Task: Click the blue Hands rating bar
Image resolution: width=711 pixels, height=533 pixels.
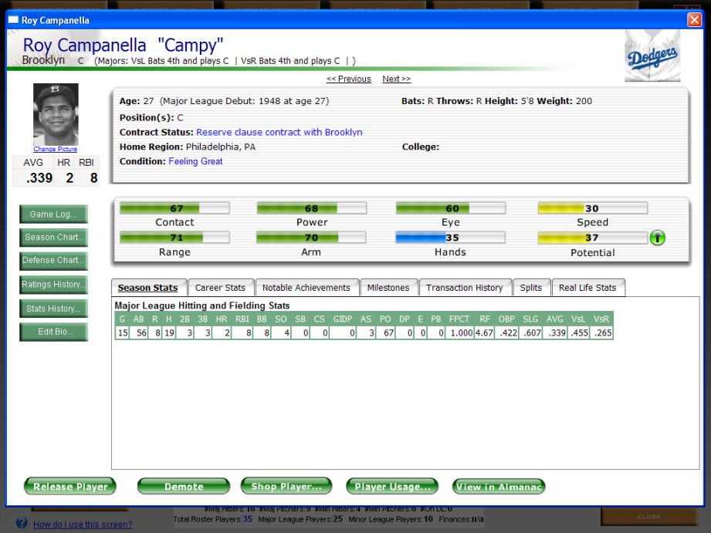Action: (450, 238)
